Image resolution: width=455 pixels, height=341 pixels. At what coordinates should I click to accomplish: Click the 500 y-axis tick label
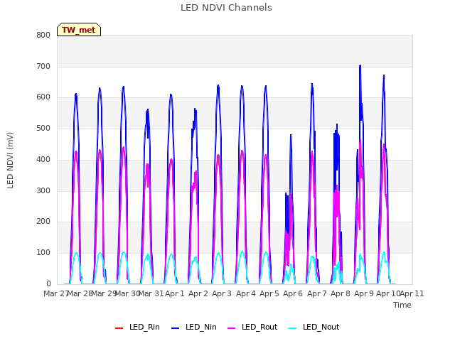[43, 128]
